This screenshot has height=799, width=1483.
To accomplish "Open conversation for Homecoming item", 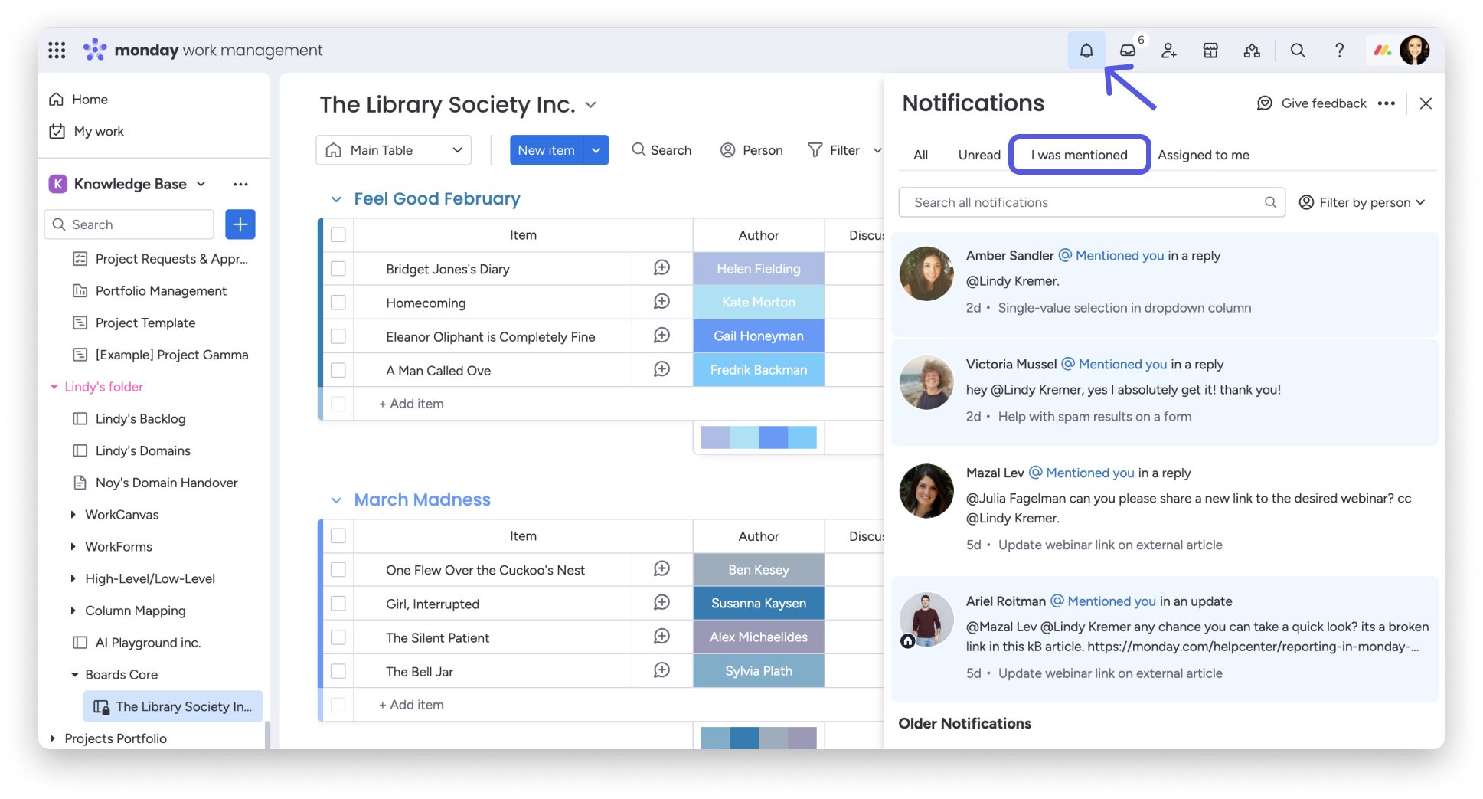I will 662,302.
